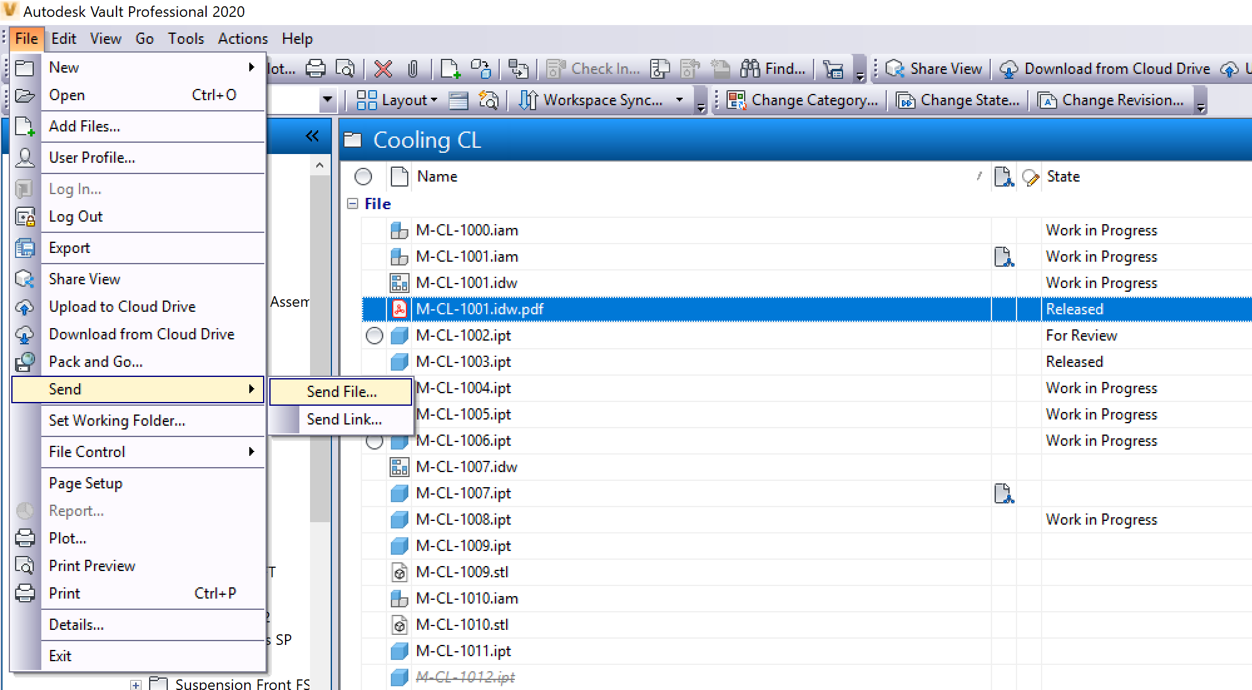
Task: Click the Change Revision toolbar button
Action: pos(1111,100)
